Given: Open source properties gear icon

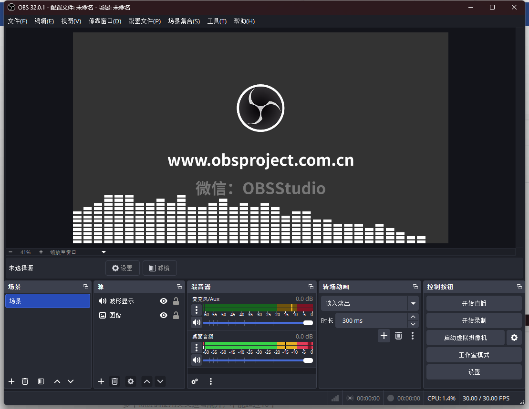Looking at the screenshot, I should (x=131, y=381).
